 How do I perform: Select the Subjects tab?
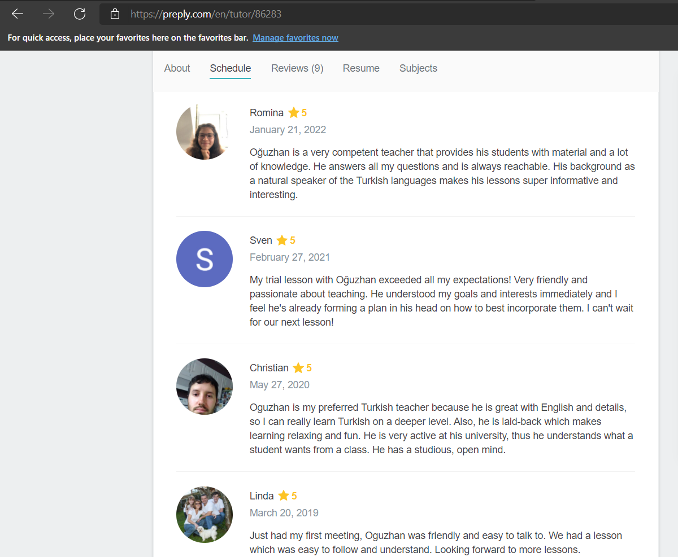(x=418, y=68)
